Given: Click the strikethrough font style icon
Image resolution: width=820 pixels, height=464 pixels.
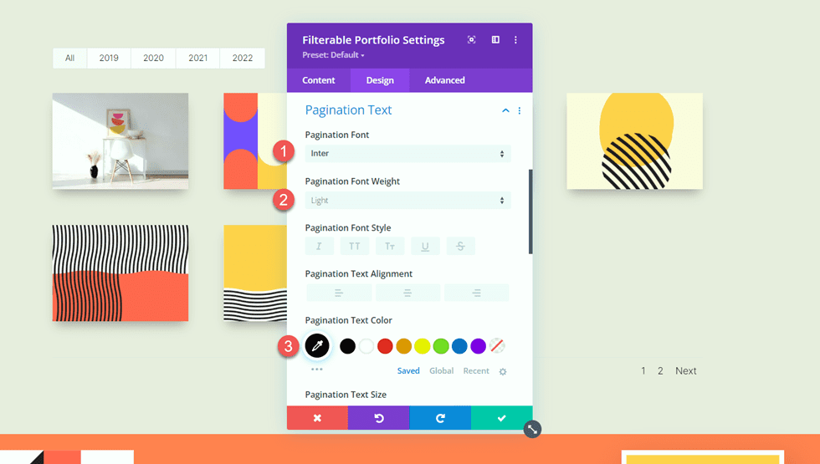Looking at the screenshot, I should 460,246.
